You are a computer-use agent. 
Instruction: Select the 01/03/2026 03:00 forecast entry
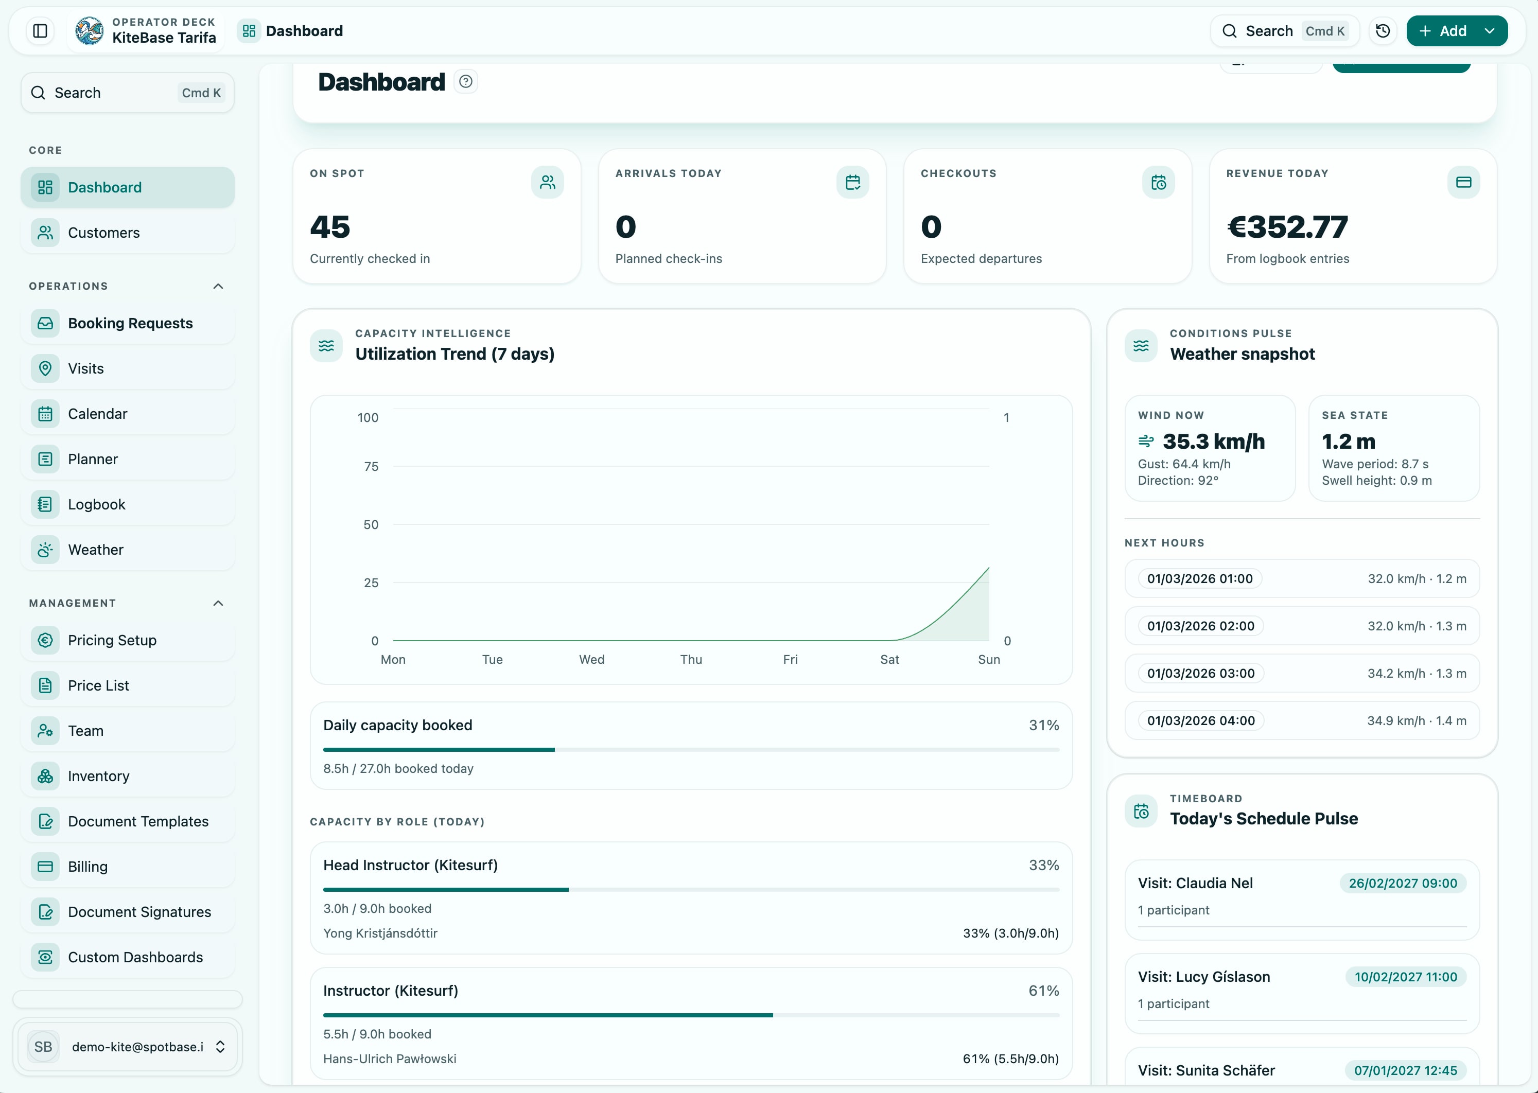(x=1300, y=673)
